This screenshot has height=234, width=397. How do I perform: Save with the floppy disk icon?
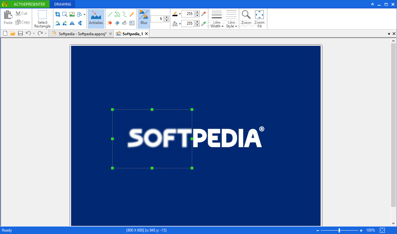[20, 33]
